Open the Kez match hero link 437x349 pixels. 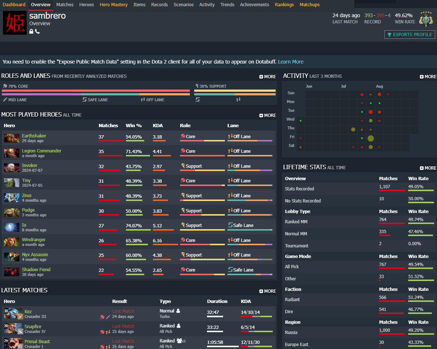click(x=28, y=312)
